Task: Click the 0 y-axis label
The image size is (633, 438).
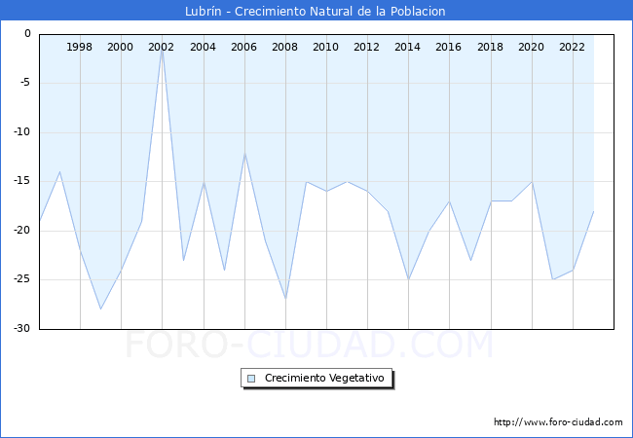Action: [27, 34]
